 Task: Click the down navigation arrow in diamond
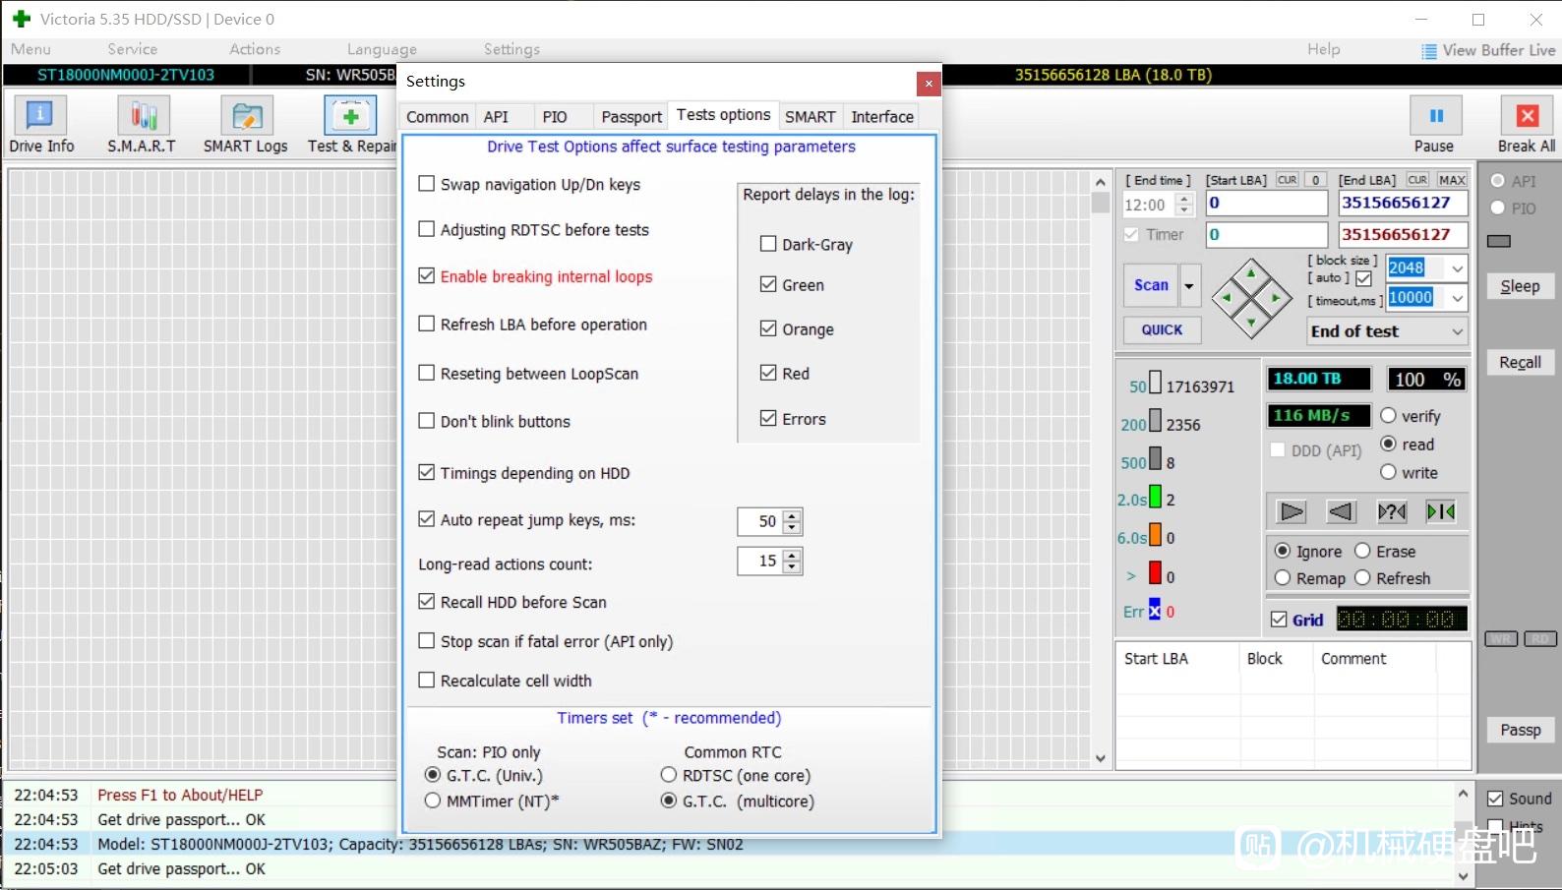[x=1251, y=322]
